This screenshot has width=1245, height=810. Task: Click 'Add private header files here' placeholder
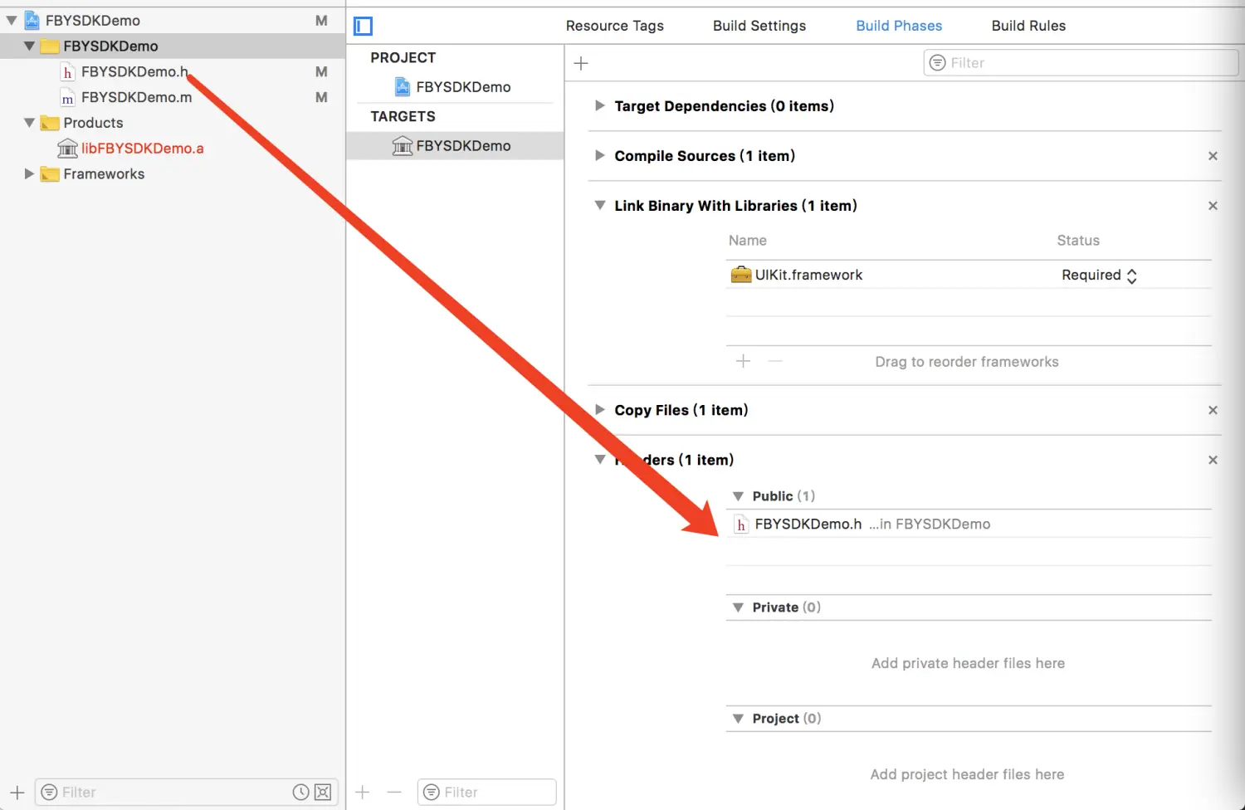968,663
